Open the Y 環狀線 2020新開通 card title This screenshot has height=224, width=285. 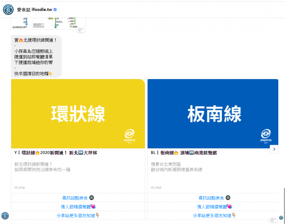(56, 153)
